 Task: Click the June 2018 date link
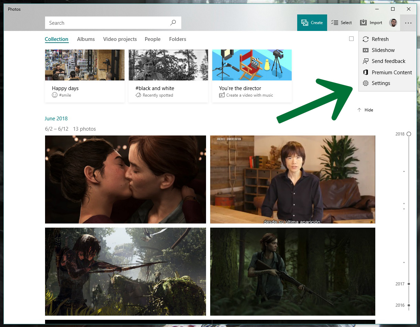click(x=56, y=119)
